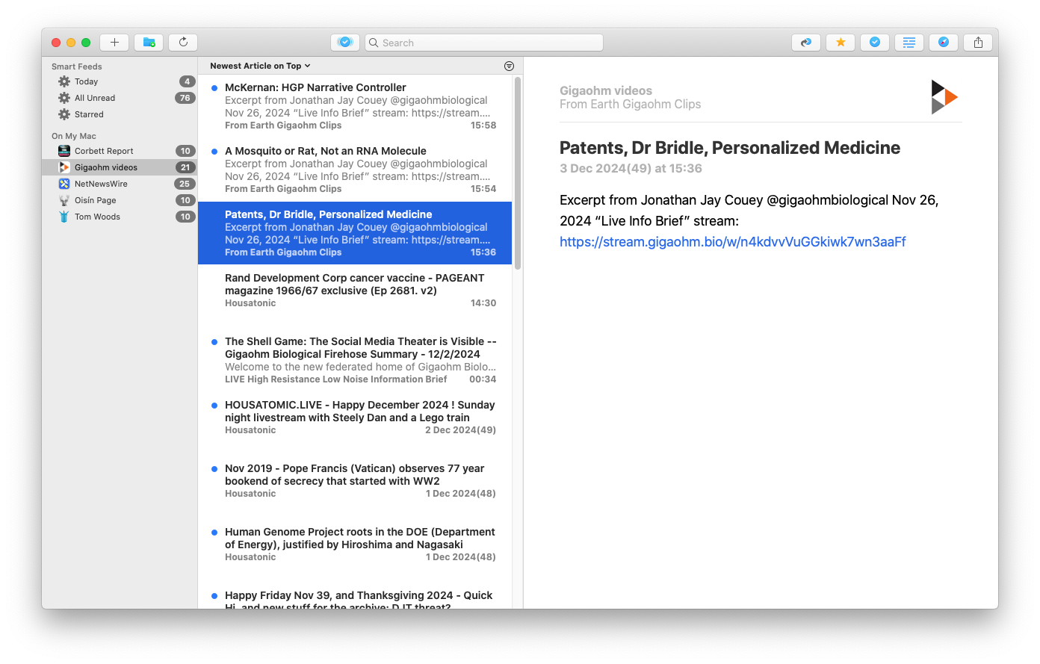This screenshot has height=664, width=1040.
Task: Click the timeline filter icon
Action: 509,66
